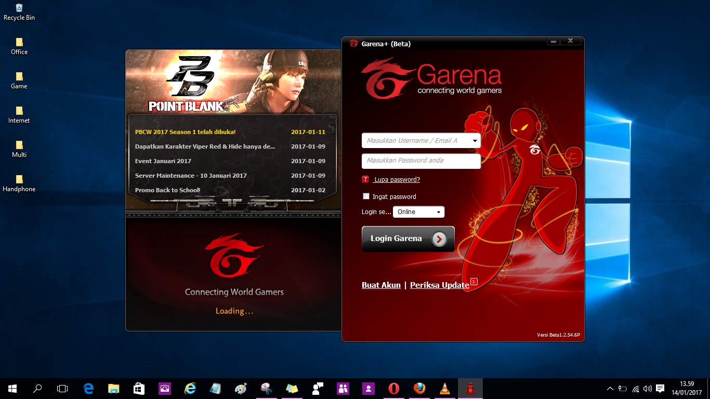Click the Buat Akun link
Screen dimensions: 710x399
(x=381, y=285)
